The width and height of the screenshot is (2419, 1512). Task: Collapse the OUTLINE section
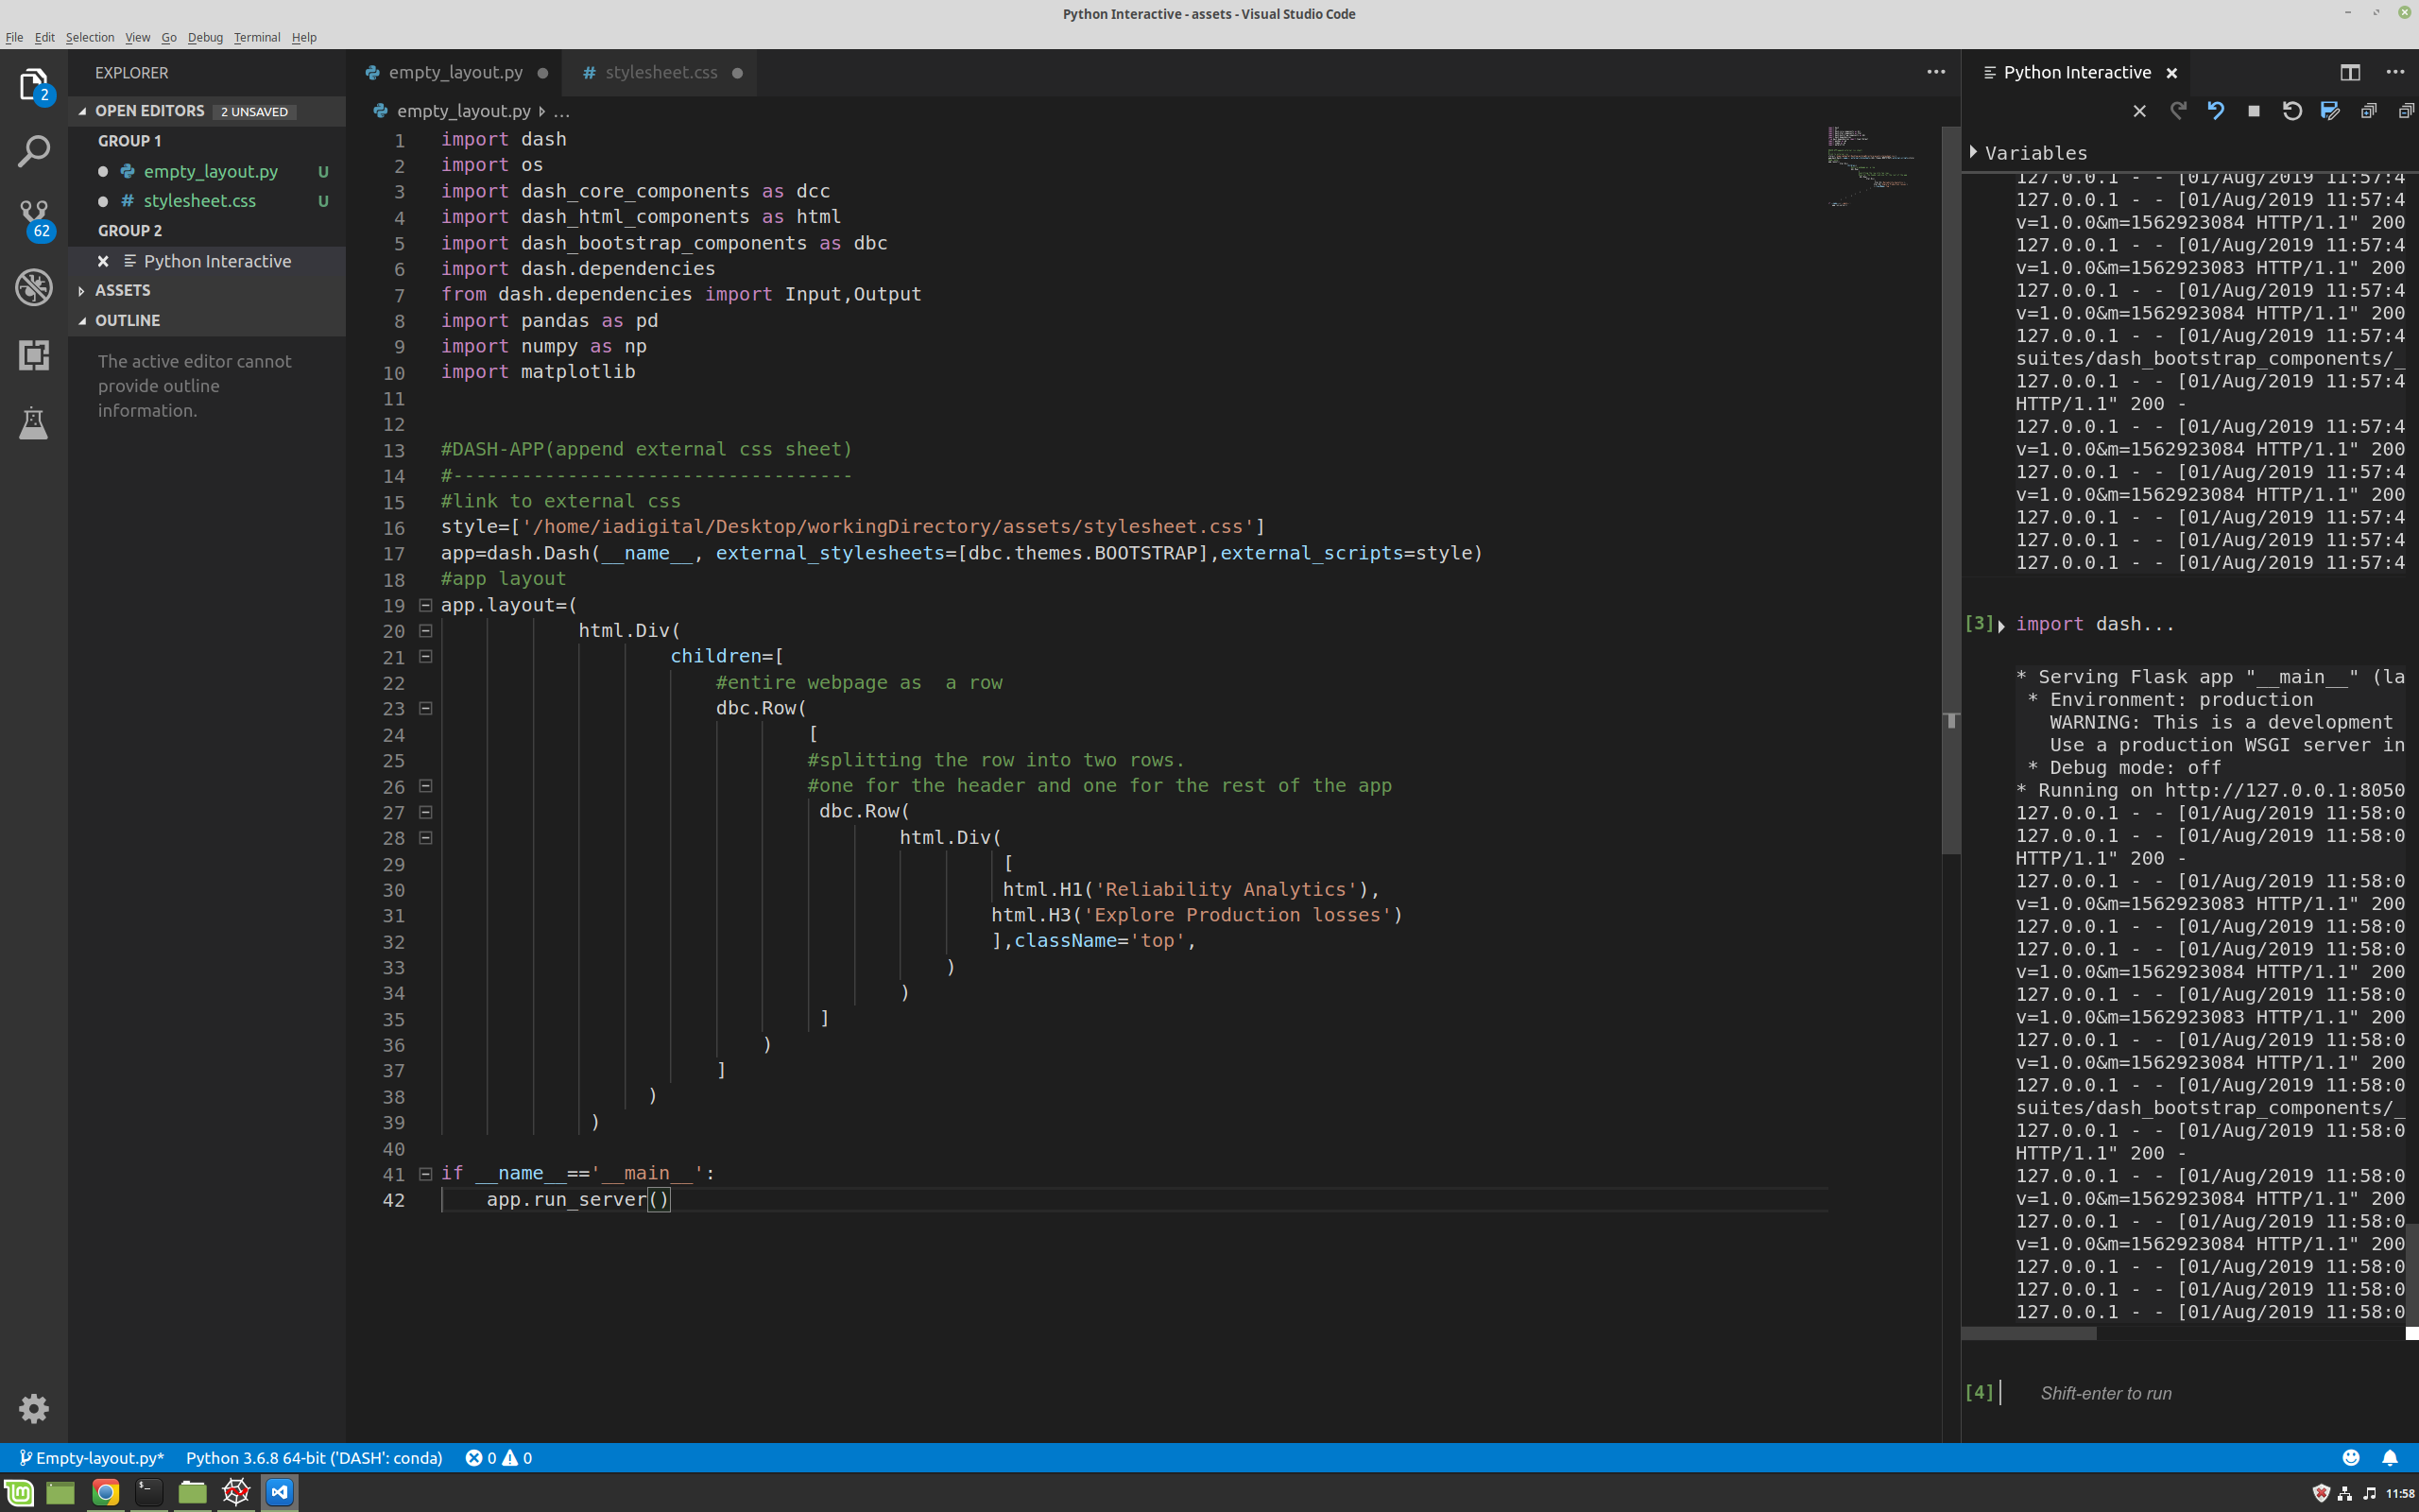coord(127,320)
